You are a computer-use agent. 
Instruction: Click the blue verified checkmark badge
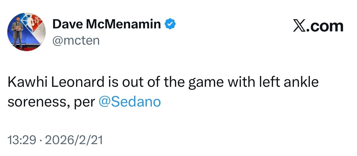click(x=170, y=25)
